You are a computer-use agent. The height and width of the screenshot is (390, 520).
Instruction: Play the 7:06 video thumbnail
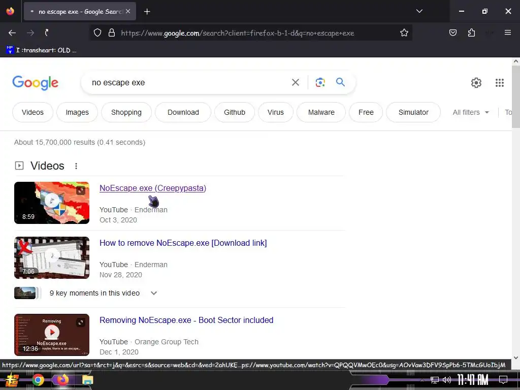(x=52, y=257)
